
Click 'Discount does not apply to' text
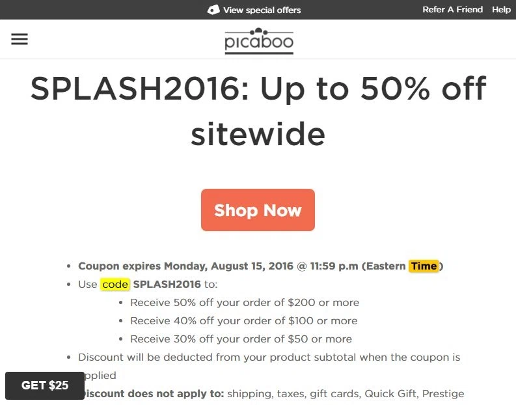point(154,394)
